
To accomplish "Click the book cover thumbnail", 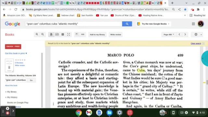I will tap(9, 65).
